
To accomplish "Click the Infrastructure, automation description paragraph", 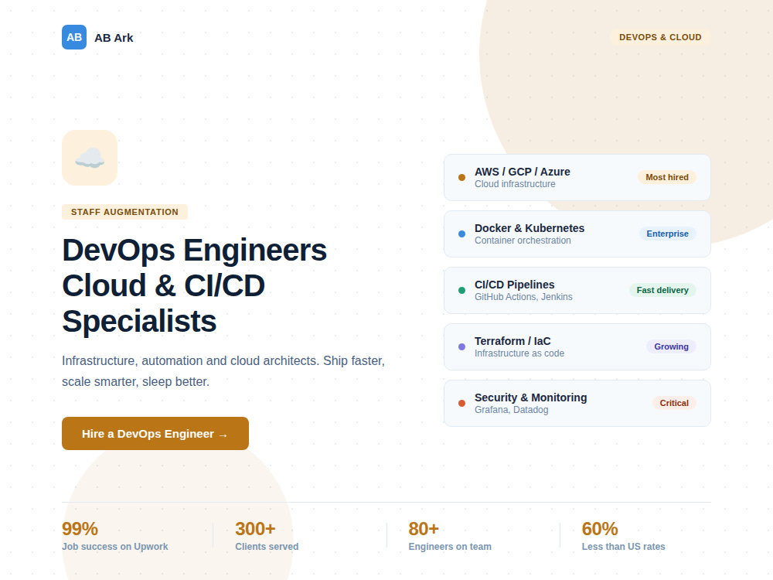I will 223,371.
